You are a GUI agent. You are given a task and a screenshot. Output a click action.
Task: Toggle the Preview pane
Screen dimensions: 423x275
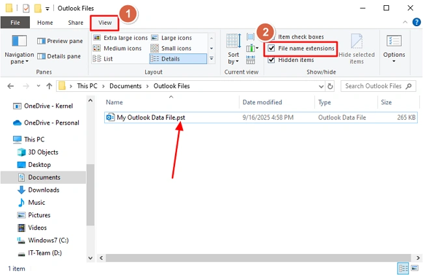point(60,41)
